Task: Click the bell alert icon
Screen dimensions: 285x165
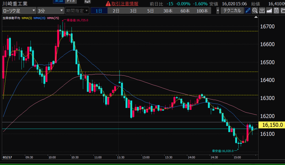Action: [x=87, y=2]
